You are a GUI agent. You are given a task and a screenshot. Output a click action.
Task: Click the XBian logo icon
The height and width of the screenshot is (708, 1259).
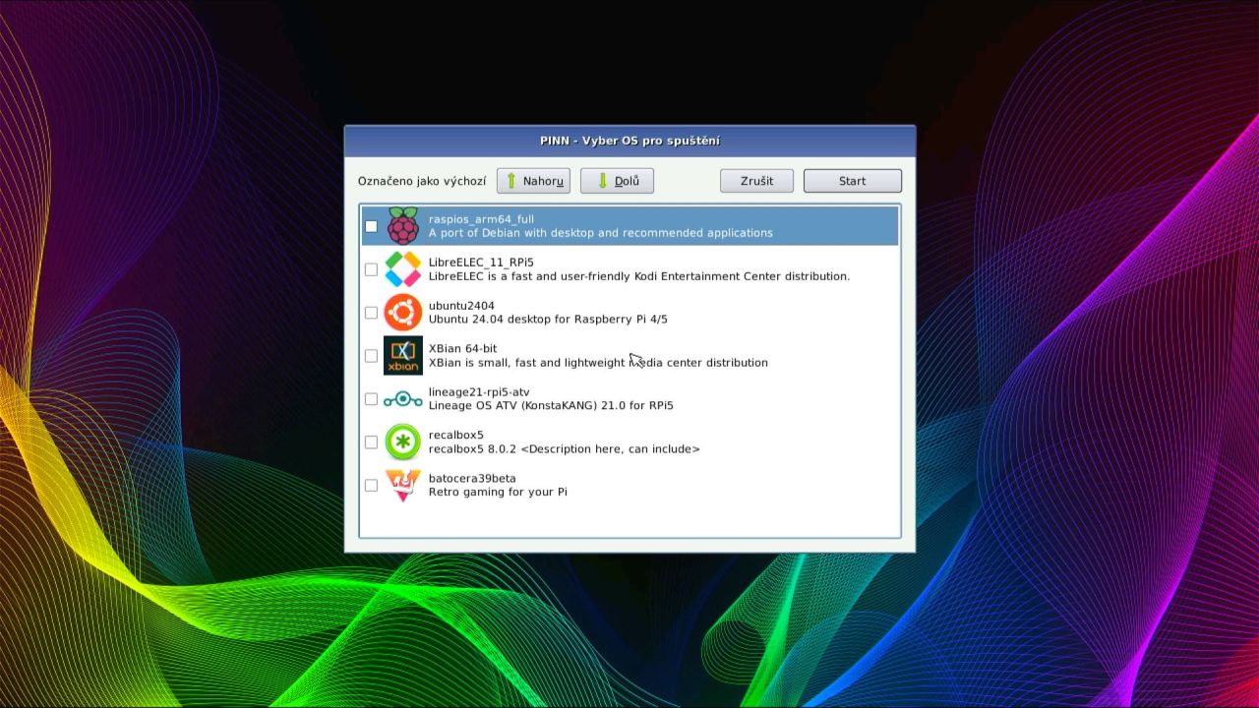402,356
